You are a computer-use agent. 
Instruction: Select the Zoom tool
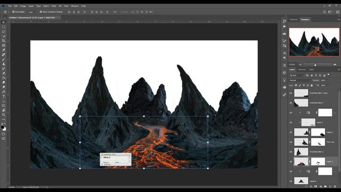coord(4,115)
